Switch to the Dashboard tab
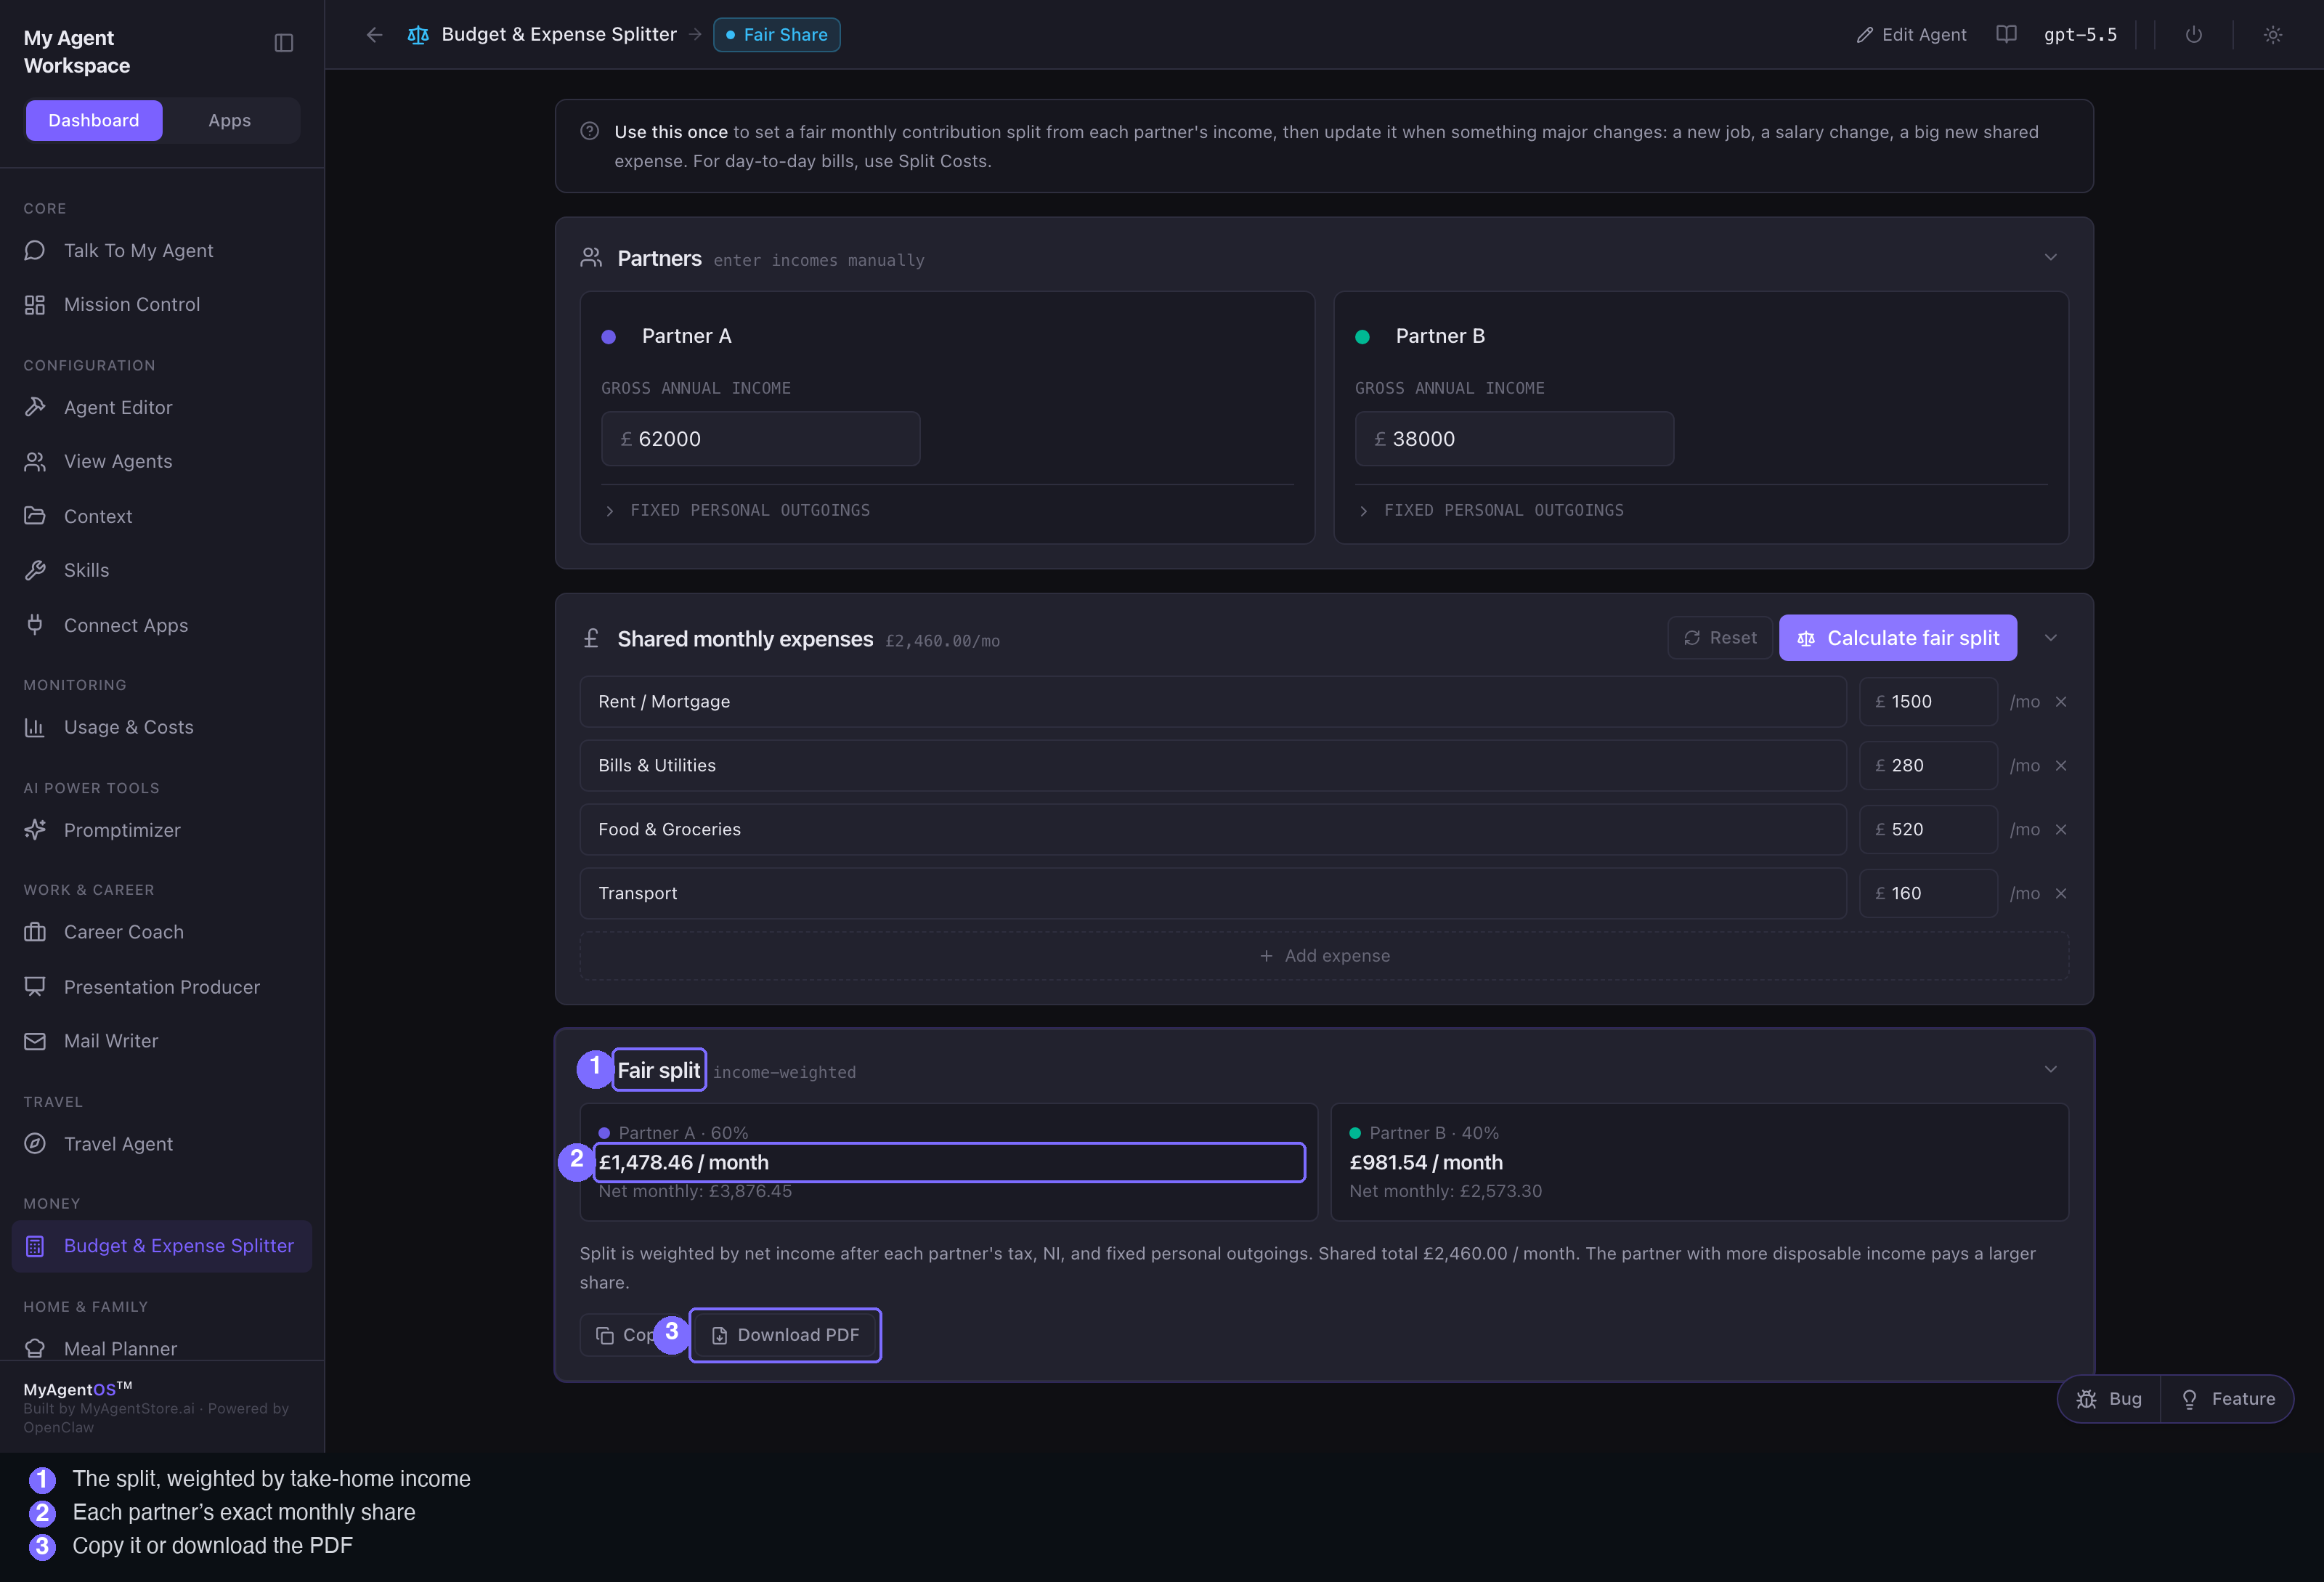Image resolution: width=2324 pixels, height=1582 pixels. (94, 120)
